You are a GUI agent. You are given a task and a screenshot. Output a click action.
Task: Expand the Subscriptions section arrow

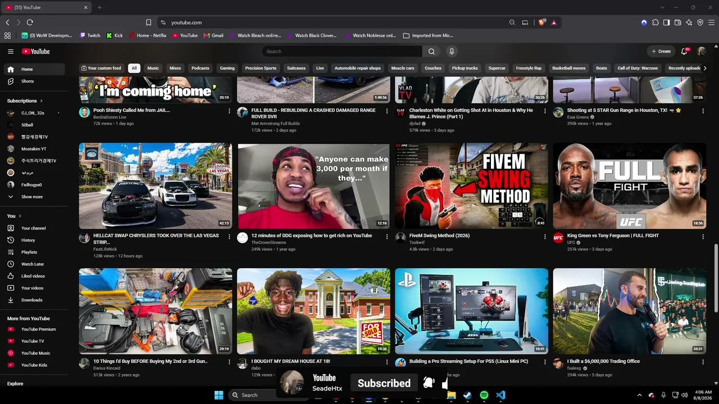tap(41, 101)
